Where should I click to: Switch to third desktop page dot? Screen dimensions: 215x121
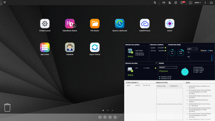click(x=112, y=110)
